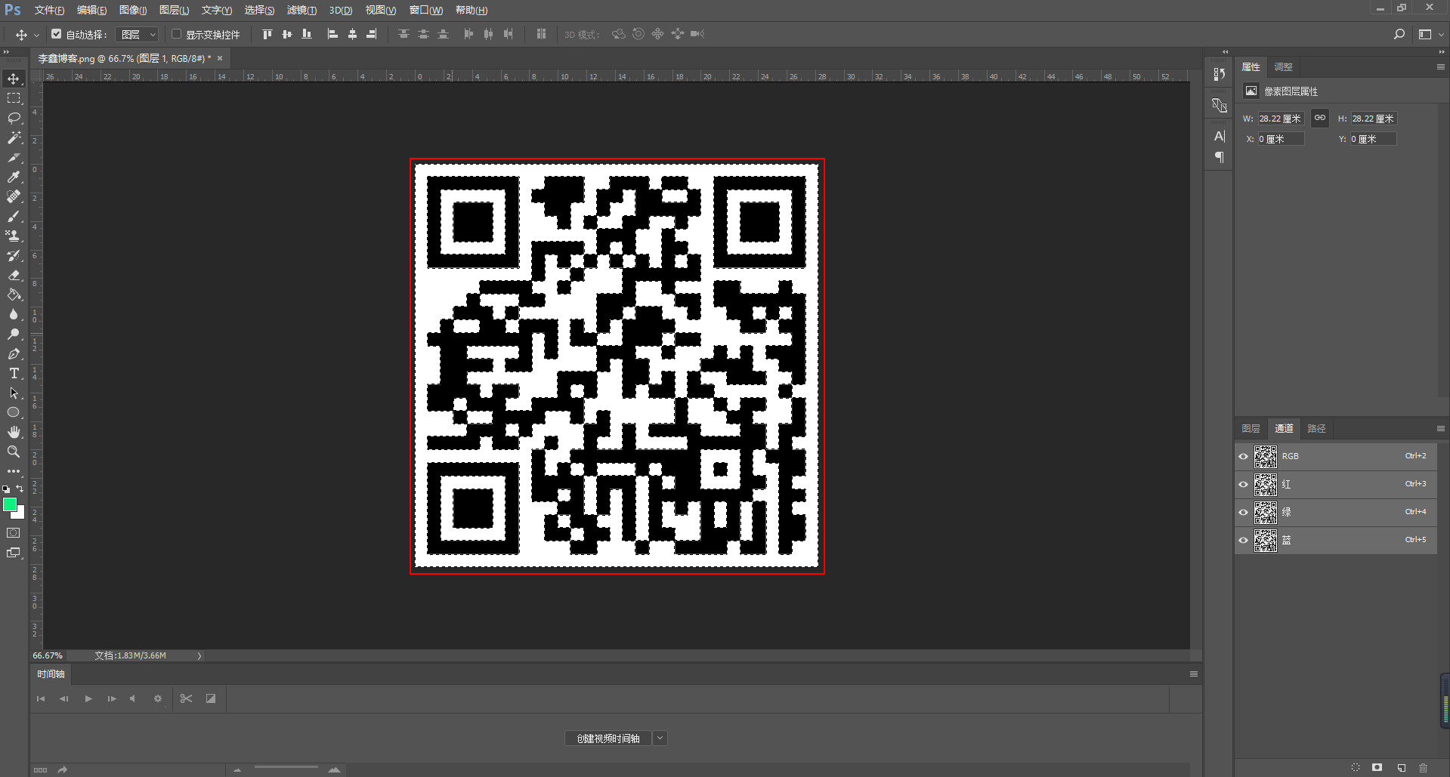Select the History Brush tool
Image resolution: width=1450 pixels, height=777 pixels.
[14, 255]
